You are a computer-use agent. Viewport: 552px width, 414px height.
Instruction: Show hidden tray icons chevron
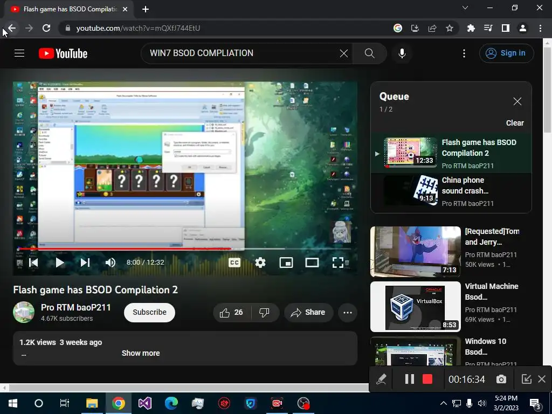(x=444, y=403)
